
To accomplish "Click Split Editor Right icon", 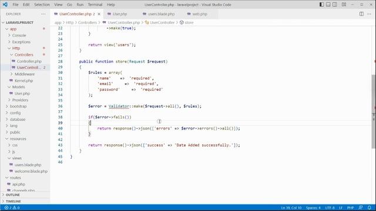I will [361, 14].
